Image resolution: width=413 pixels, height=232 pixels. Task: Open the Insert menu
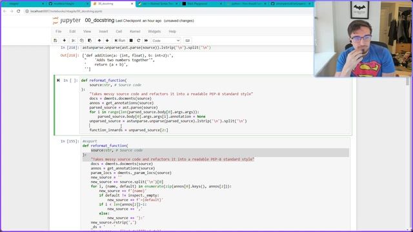point(103,32)
